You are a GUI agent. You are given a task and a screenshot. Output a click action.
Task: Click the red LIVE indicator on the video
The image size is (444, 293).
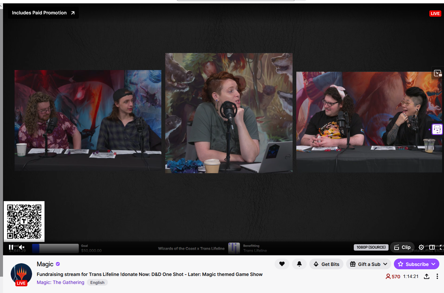click(435, 13)
